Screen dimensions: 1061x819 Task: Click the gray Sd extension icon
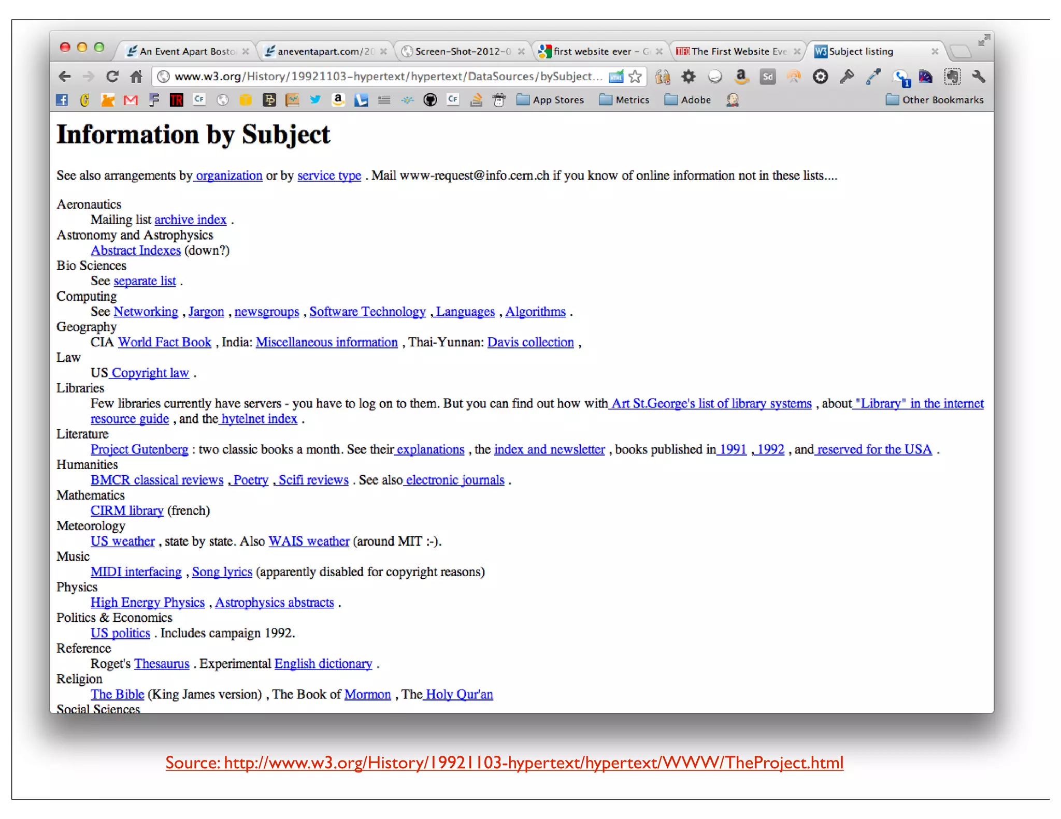click(x=768, y=77)
